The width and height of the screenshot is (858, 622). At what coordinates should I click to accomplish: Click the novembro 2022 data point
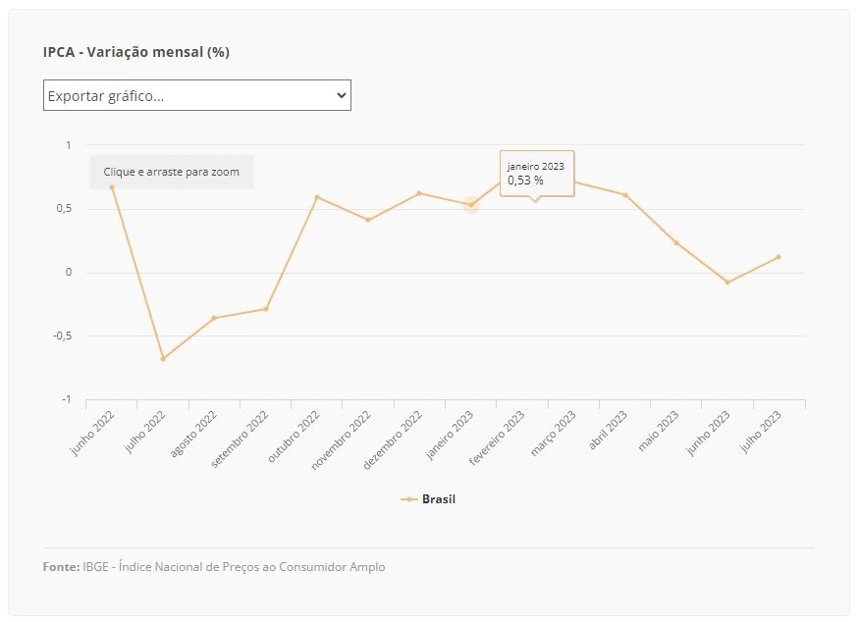[368, 220]
